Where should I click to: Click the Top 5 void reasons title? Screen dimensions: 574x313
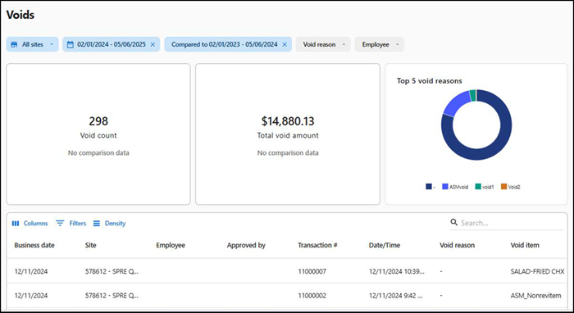click(x=430, y=81)
